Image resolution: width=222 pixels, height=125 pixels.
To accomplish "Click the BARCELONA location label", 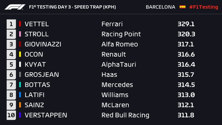I will (161, 7).
